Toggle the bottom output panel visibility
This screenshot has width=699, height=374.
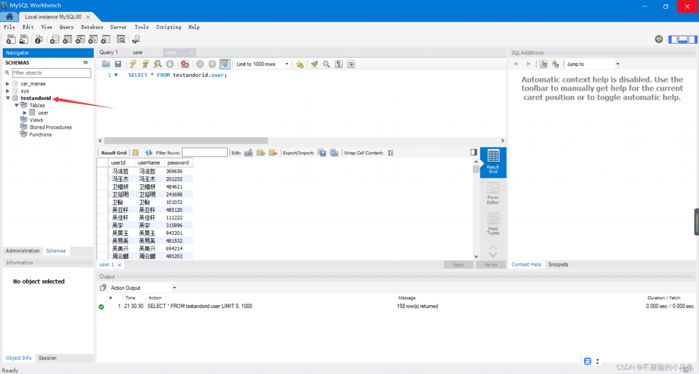coord(683,39)
